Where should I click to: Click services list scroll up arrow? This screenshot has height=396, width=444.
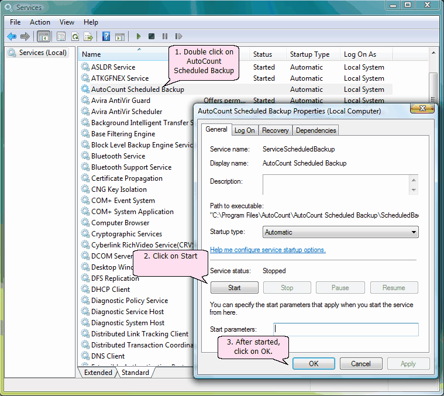[433, 53]
